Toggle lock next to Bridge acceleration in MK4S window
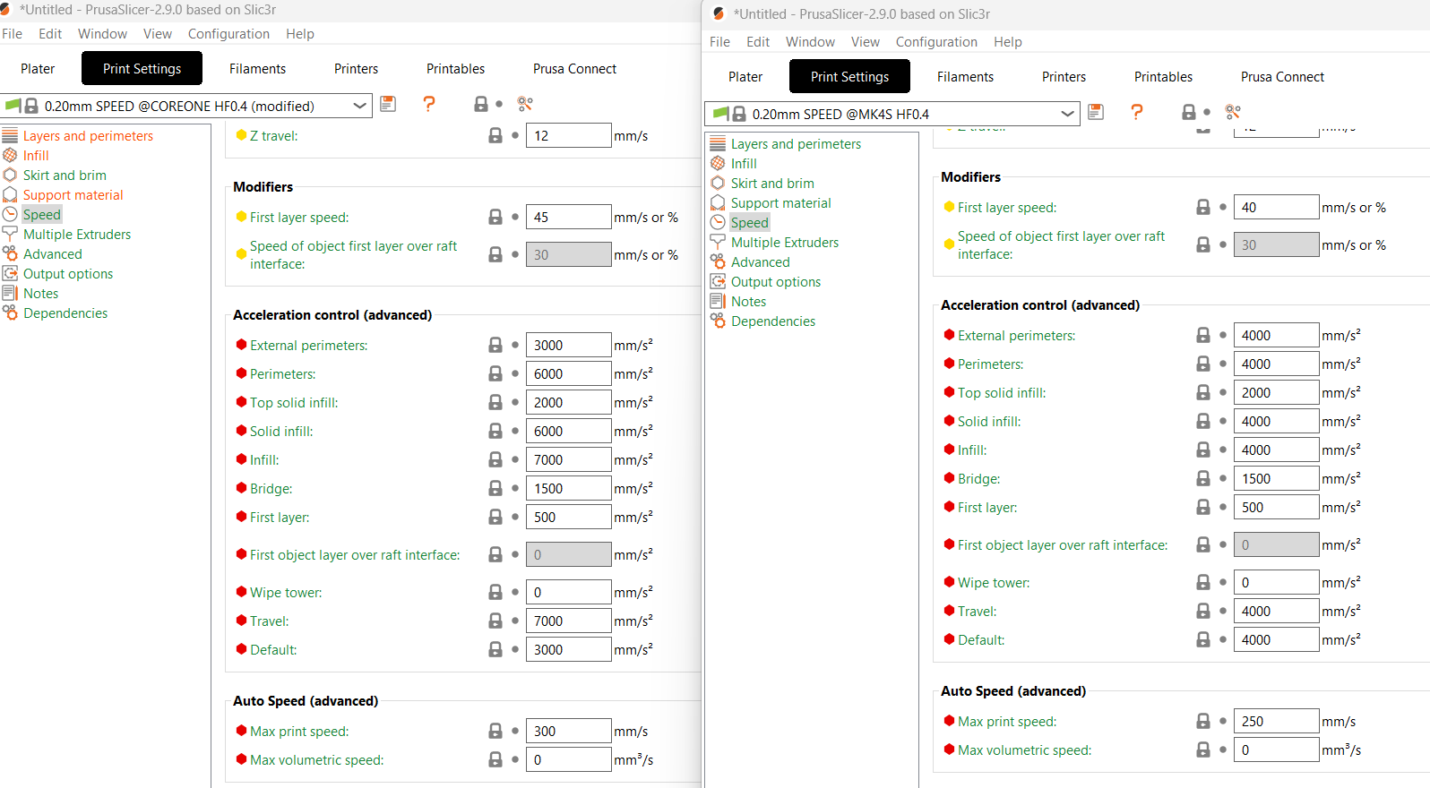The image size is (1430, 788). coord(1203,478)
